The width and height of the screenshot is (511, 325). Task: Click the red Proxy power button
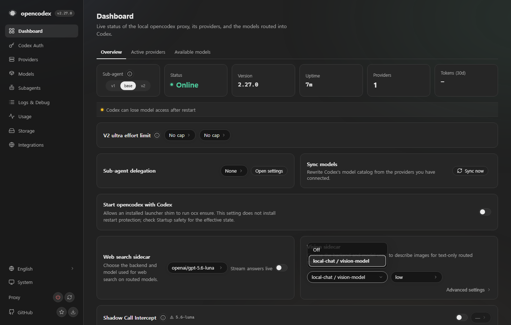point(58,297)
